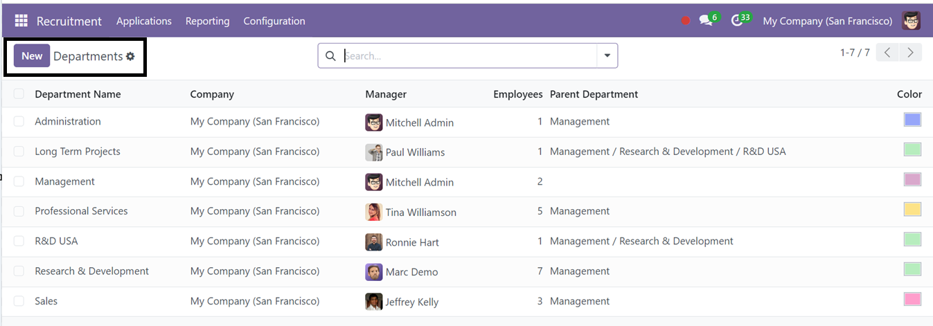Open the Reporting menu
This screenshot has height=326, width=933.
point(208,21)
